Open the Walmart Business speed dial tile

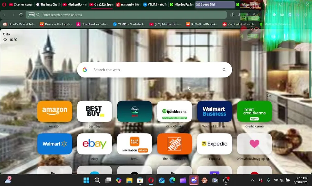(x=214, y=111)
